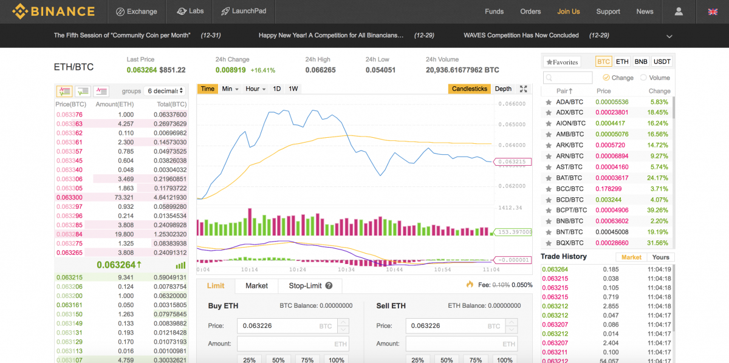Star the BCD/BTC pair as favorite
Viewport: 729px width, 363px height.
point(549,199)
